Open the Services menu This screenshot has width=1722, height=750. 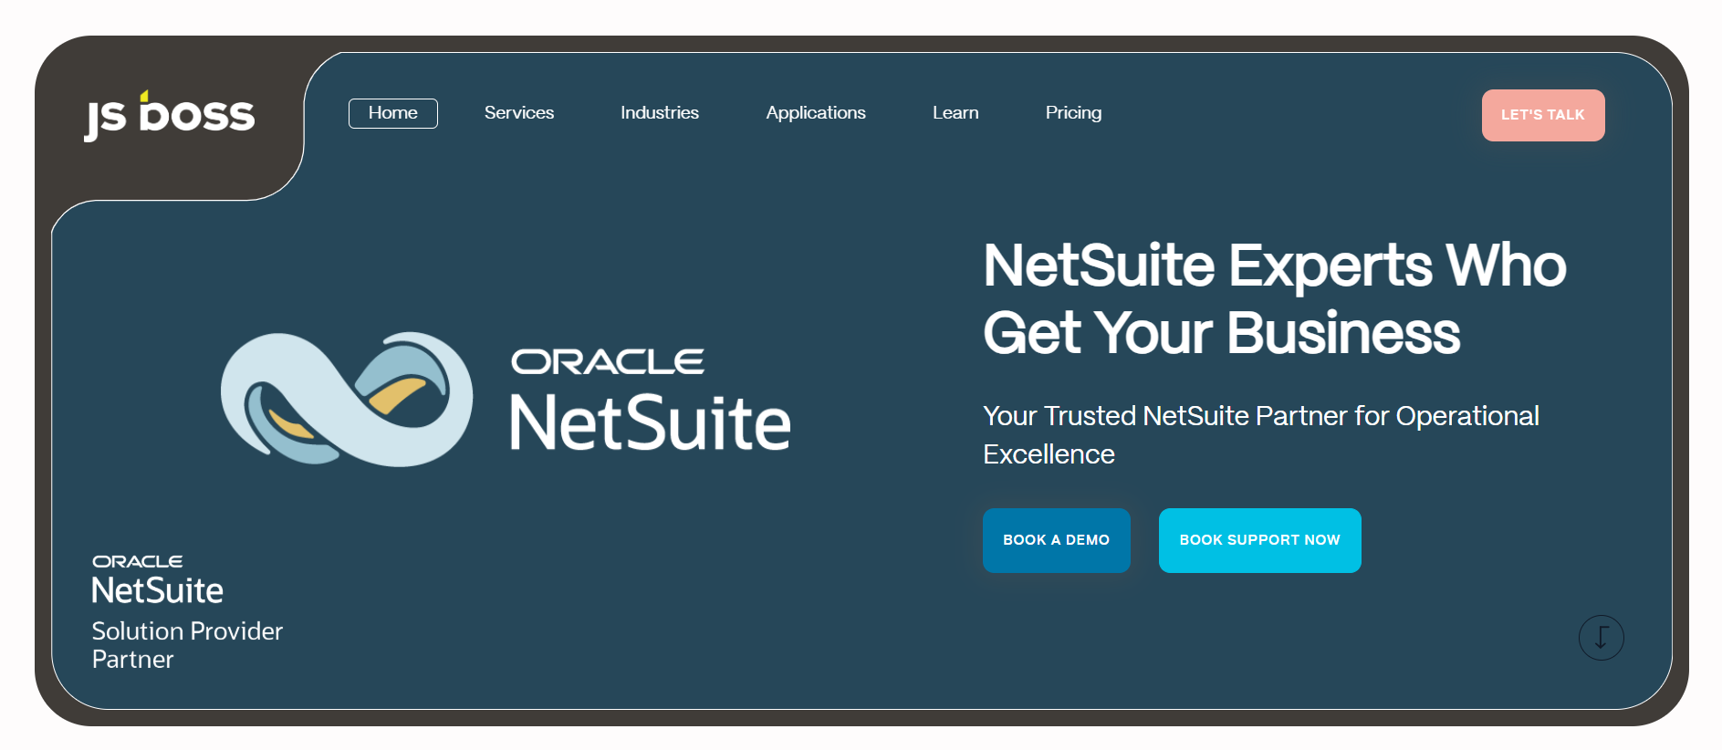[519, 113]
